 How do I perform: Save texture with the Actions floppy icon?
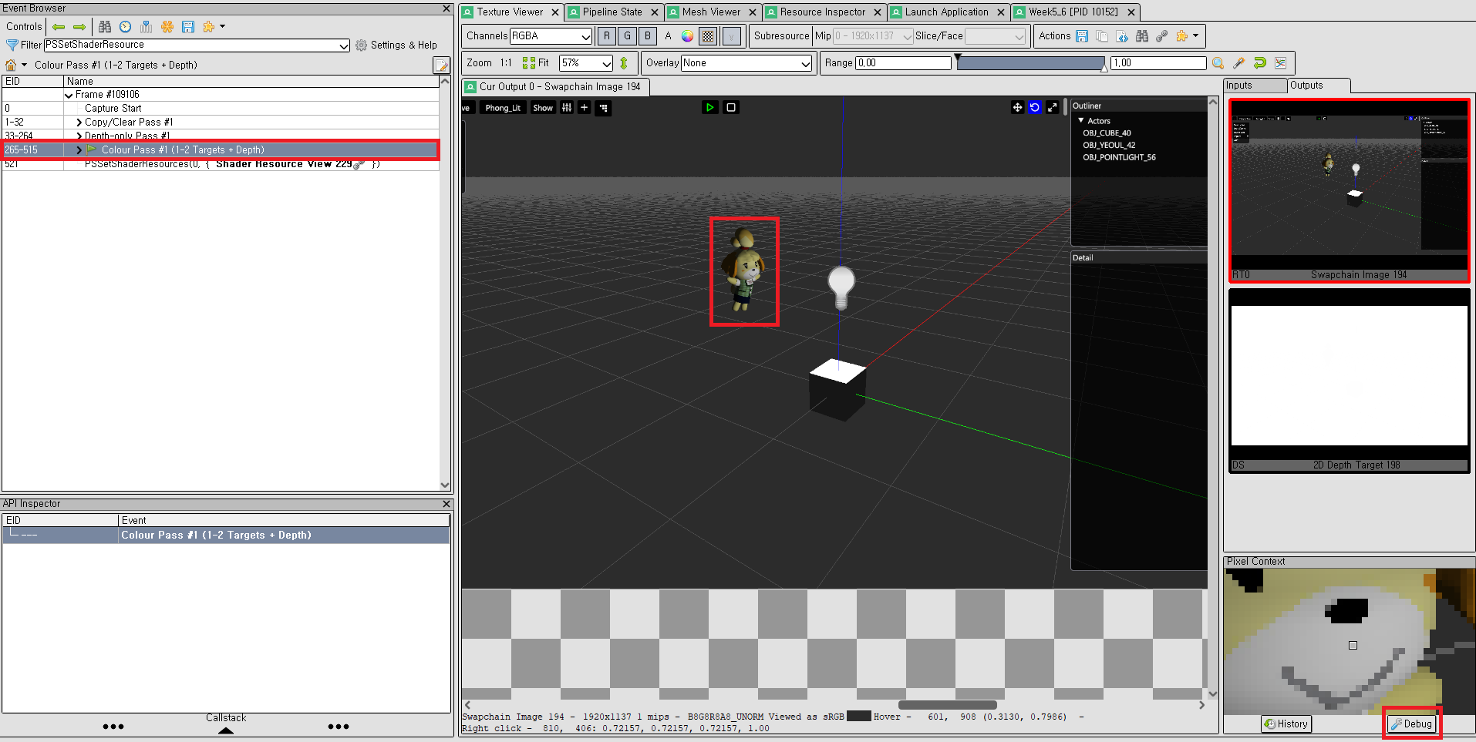[1082, 36]
